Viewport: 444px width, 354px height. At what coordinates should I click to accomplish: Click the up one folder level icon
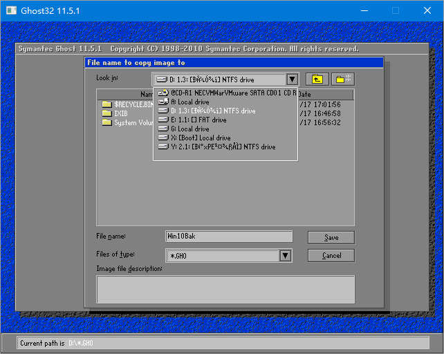(x=317, y=80)
